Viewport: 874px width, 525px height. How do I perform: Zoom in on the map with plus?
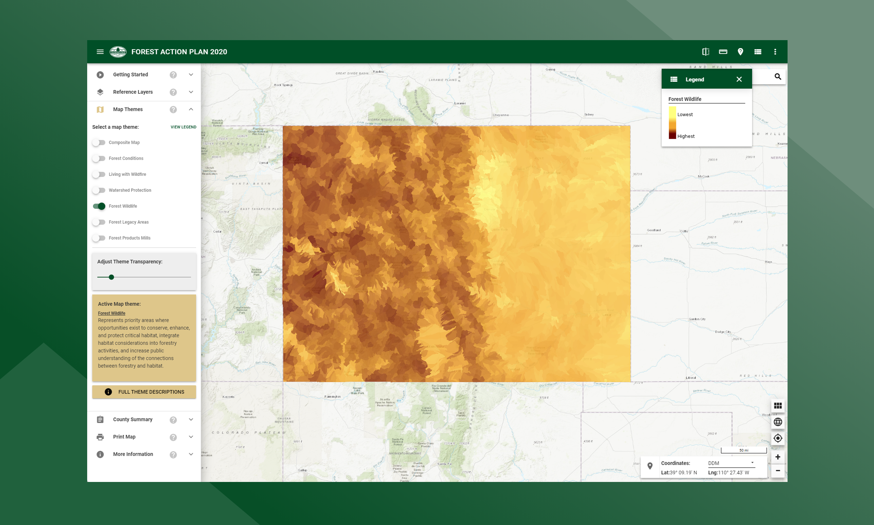point(778,457)
